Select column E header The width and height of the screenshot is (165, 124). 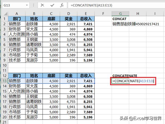pyautogui.click(x=86, y=14)
